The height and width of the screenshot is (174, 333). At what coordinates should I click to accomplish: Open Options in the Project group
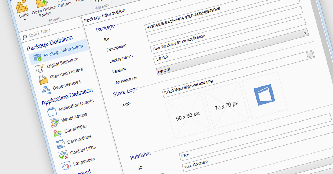(65, 4)
